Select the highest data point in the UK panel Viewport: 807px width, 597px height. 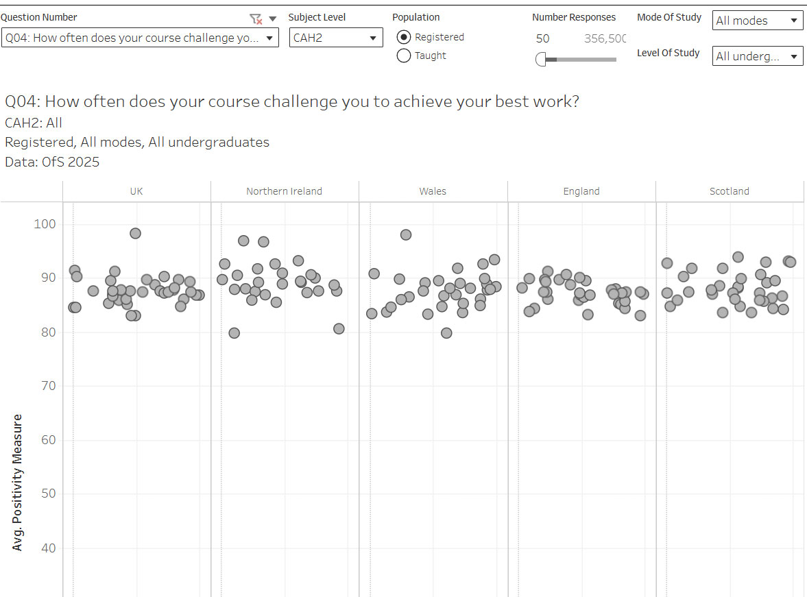point(134,233)
